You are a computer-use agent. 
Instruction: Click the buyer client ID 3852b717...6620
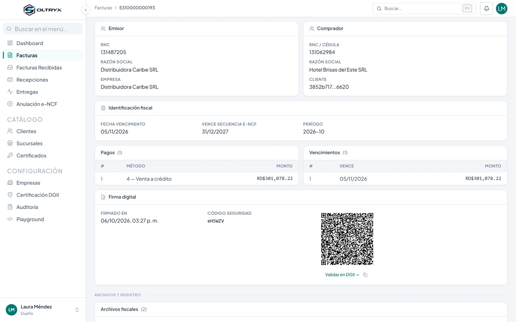coord(329,87)
